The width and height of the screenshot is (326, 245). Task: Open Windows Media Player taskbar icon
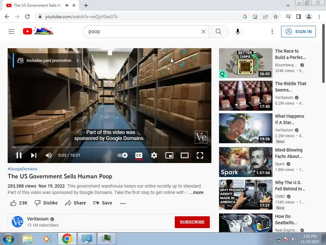tap(47, 239)
